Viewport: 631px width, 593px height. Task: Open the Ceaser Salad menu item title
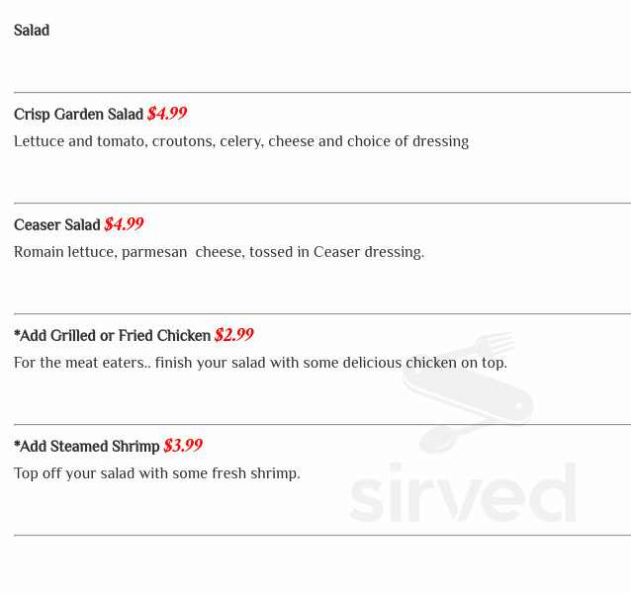pyautogui.click(x=57, y=225)
